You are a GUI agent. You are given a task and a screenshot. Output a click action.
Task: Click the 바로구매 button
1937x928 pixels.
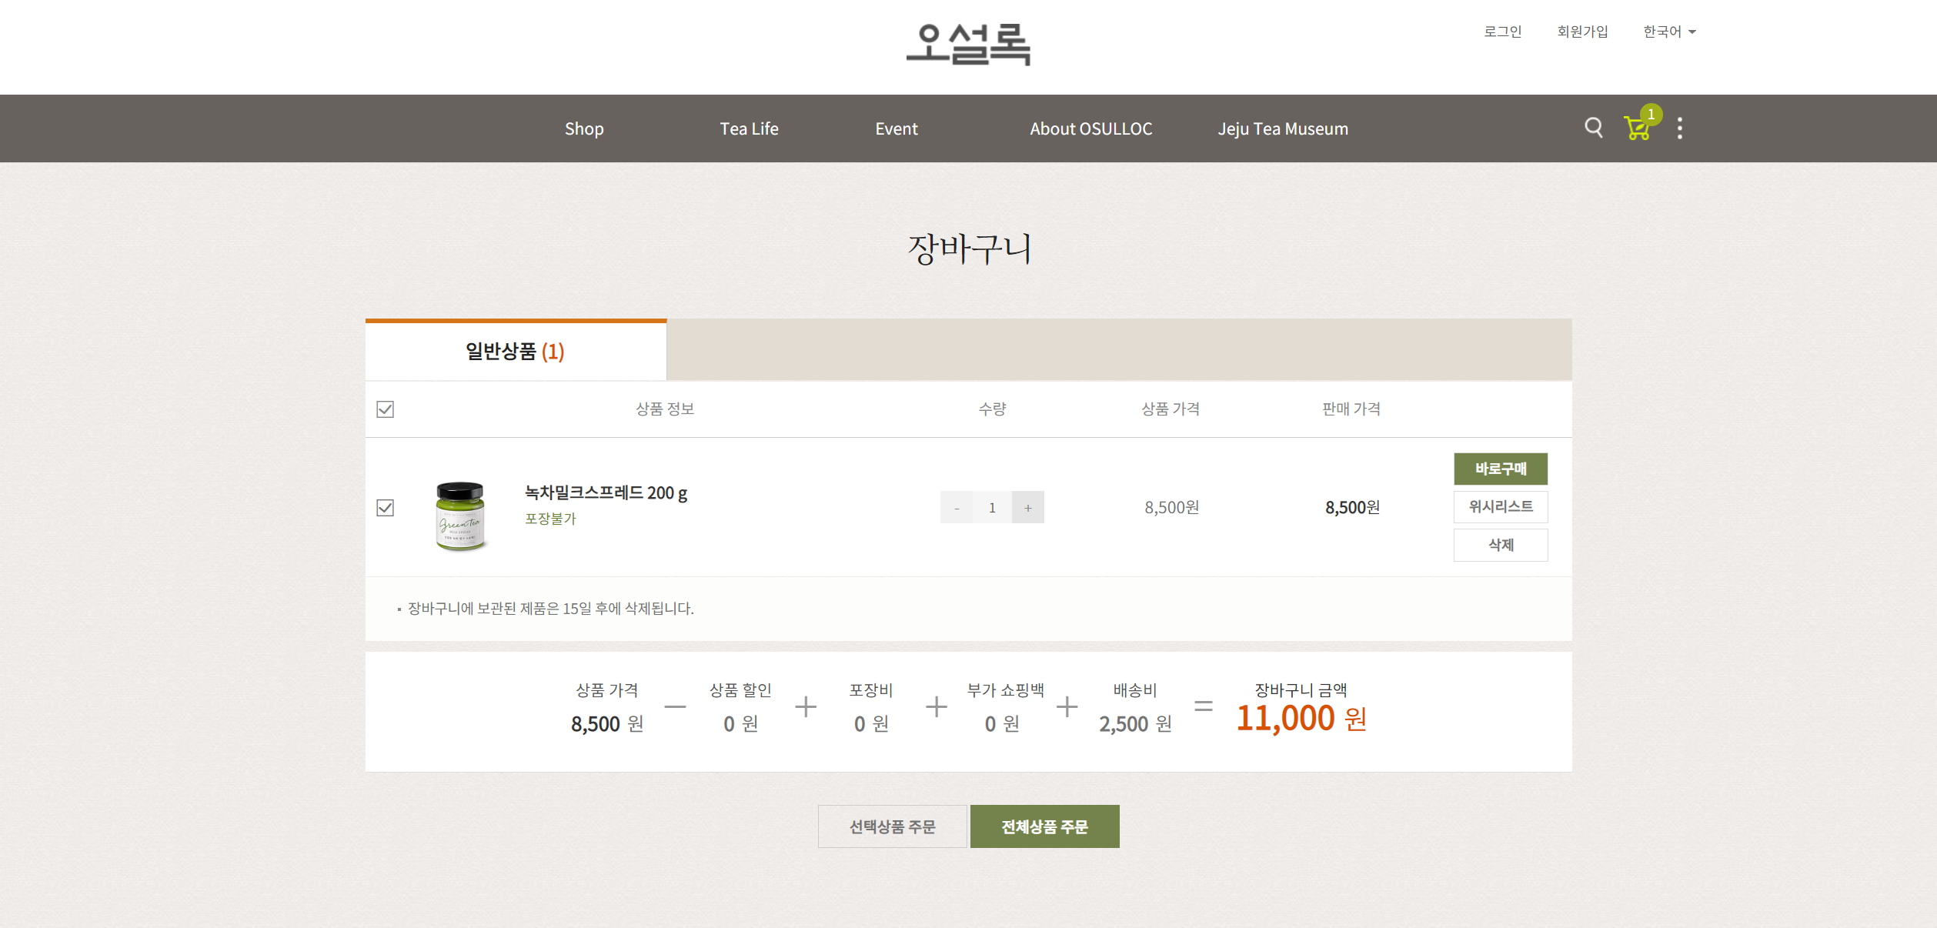click(x=1501, y=469)
